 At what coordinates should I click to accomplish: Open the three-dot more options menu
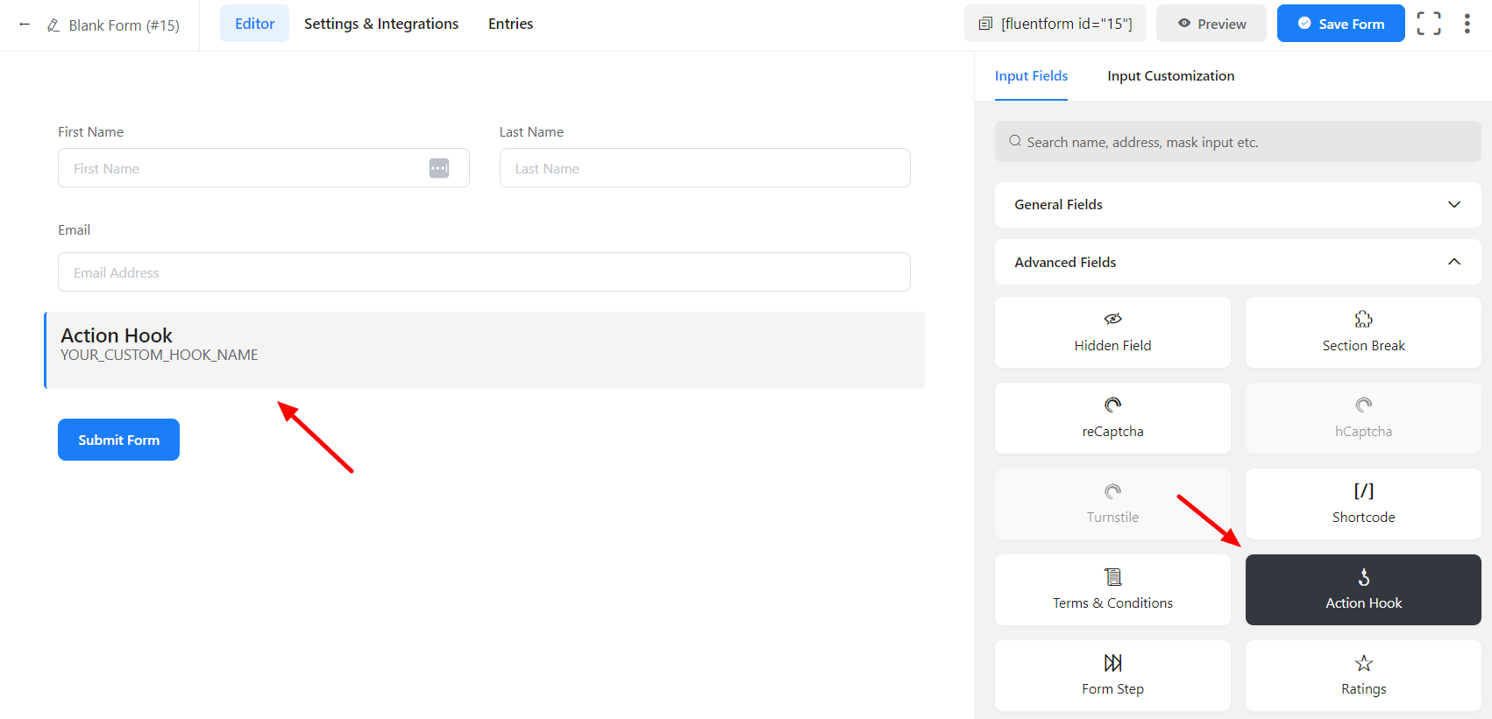point(1467,24)
